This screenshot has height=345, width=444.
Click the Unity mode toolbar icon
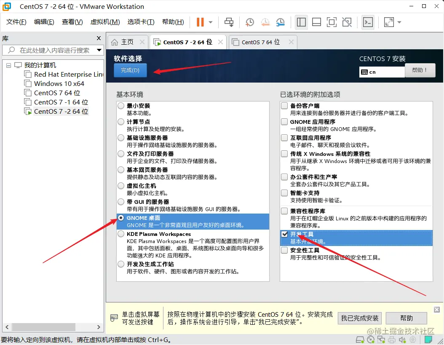(347, 22)
